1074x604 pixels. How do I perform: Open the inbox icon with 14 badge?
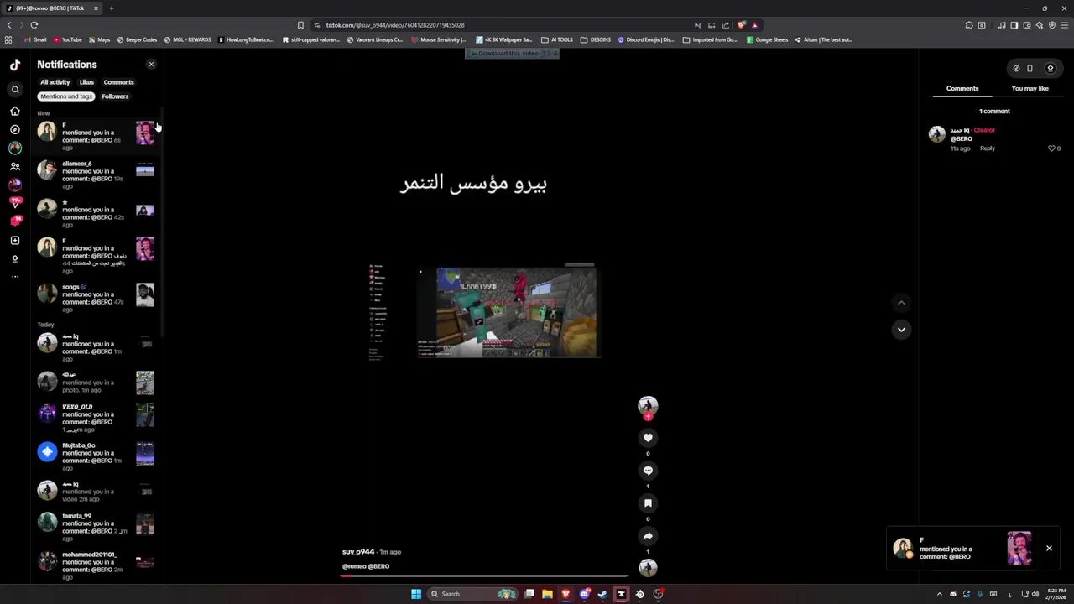(15, 221)
